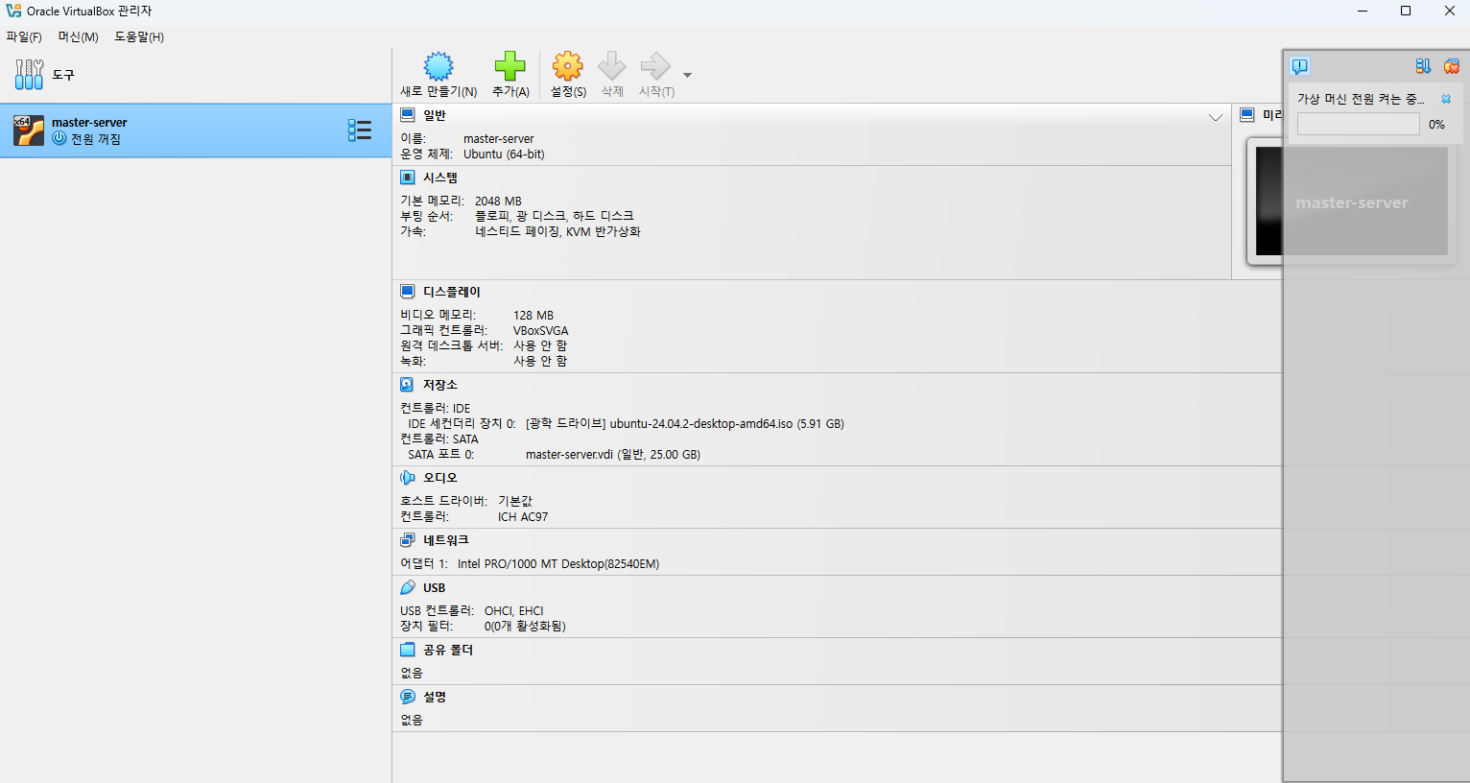The image size is (1470, 783).
Task: Click the VirtualBox title bar app icon
Action: point(13,11)
